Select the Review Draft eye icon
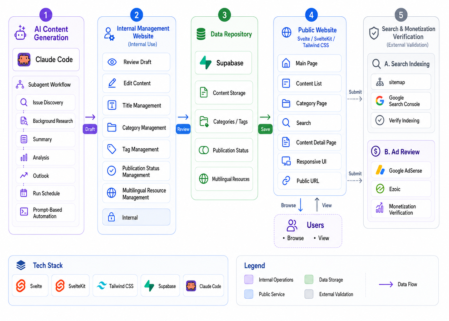 [112, 62]
